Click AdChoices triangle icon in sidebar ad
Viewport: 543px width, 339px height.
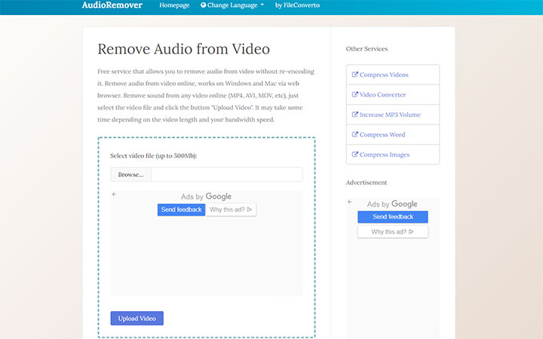pyautogui.click(x=411, y=232)
